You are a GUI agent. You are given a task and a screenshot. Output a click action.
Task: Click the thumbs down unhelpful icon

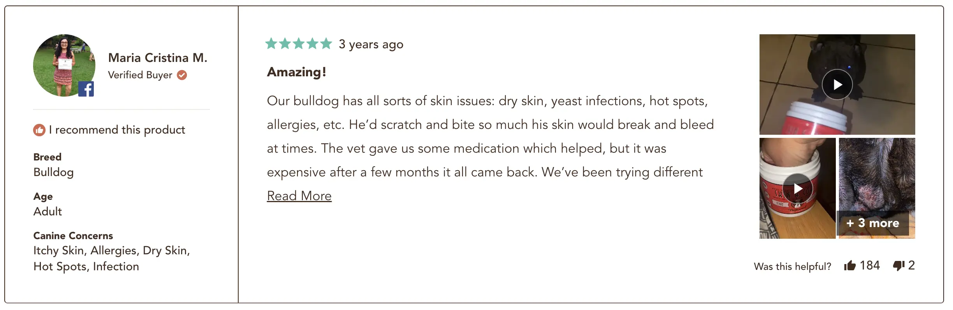899,266
